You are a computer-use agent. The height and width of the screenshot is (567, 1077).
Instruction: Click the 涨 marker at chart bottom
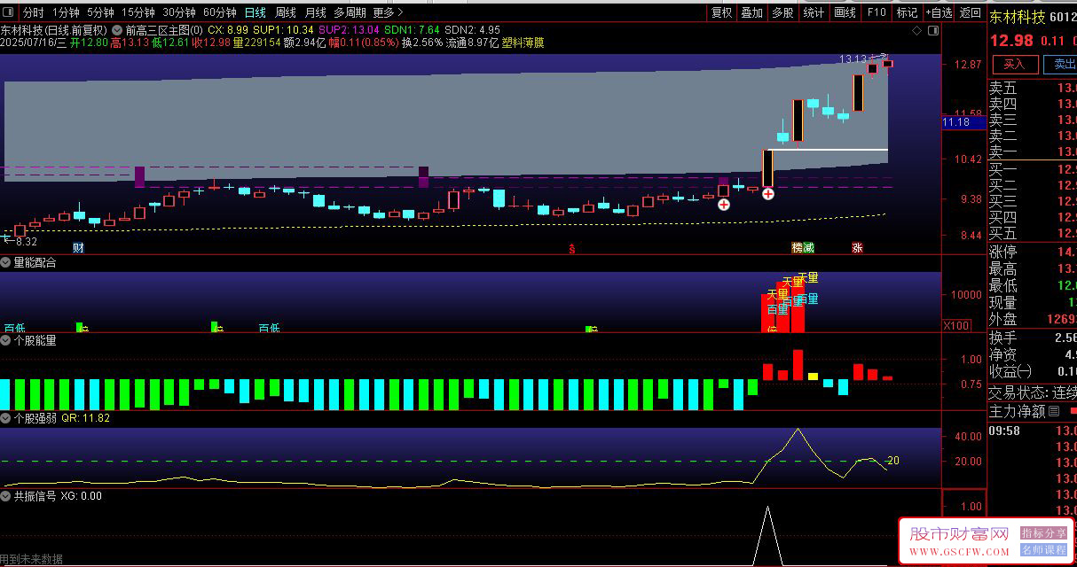[858, 247]
